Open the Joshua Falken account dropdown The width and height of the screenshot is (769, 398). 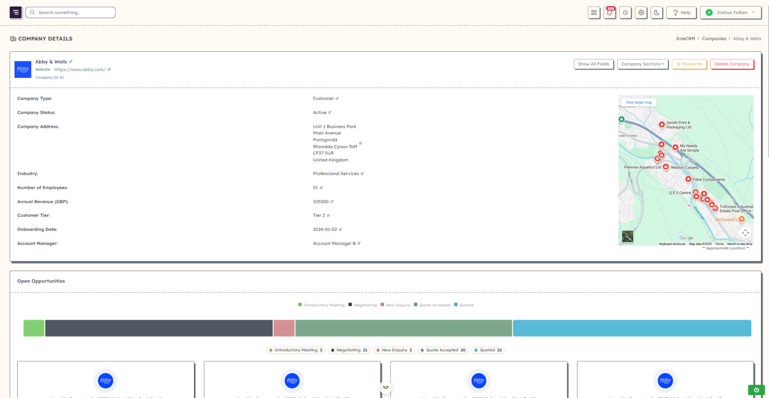(730, 12)
